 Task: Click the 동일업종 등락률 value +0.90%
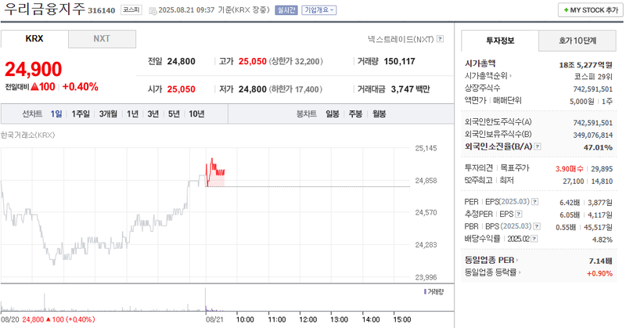click(x=599, y=273)
